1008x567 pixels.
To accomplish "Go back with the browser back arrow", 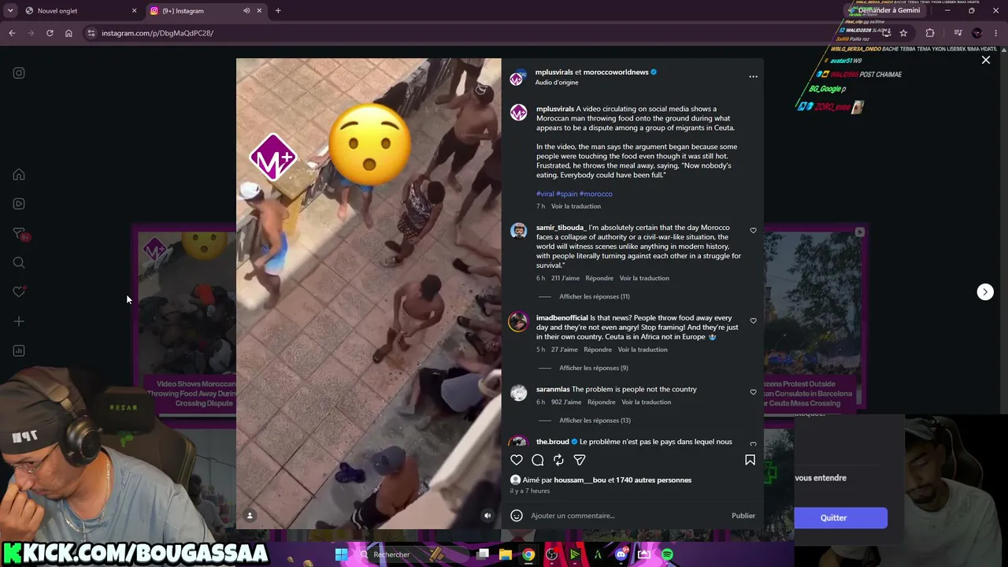I will (12, 33).
